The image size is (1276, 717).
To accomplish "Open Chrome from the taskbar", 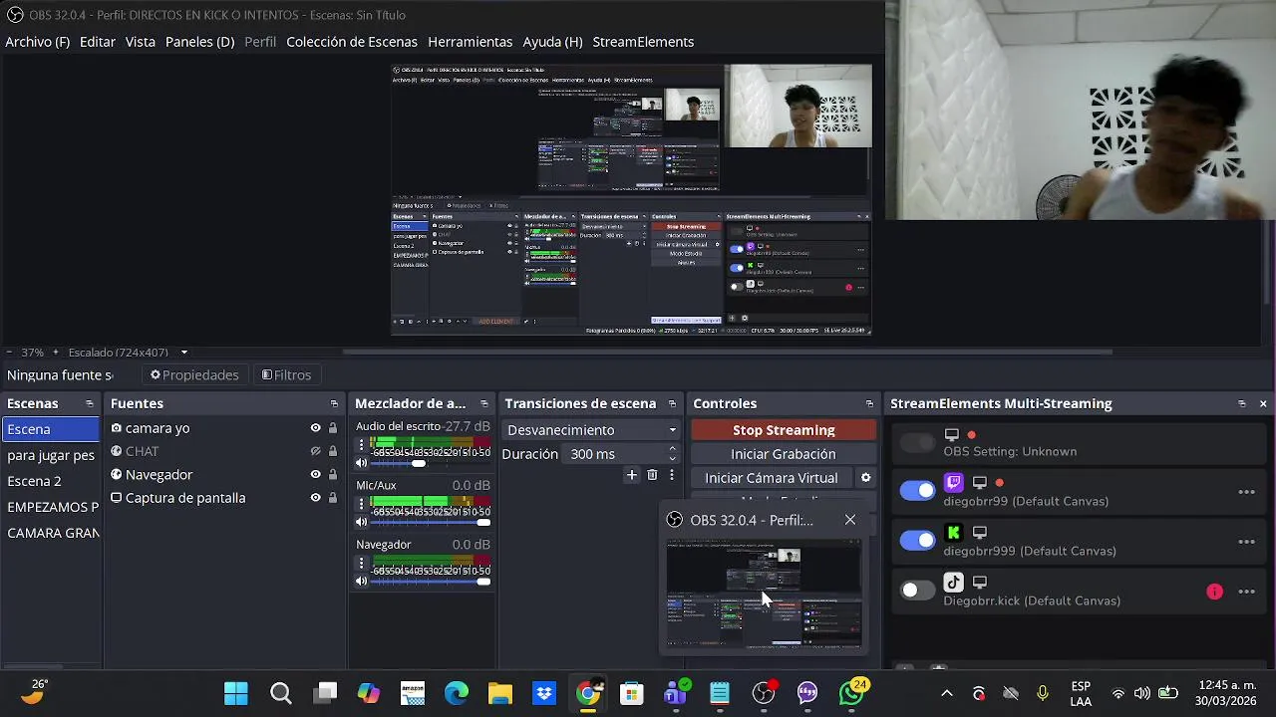I will pyautogui.click(x=588, y=694).
